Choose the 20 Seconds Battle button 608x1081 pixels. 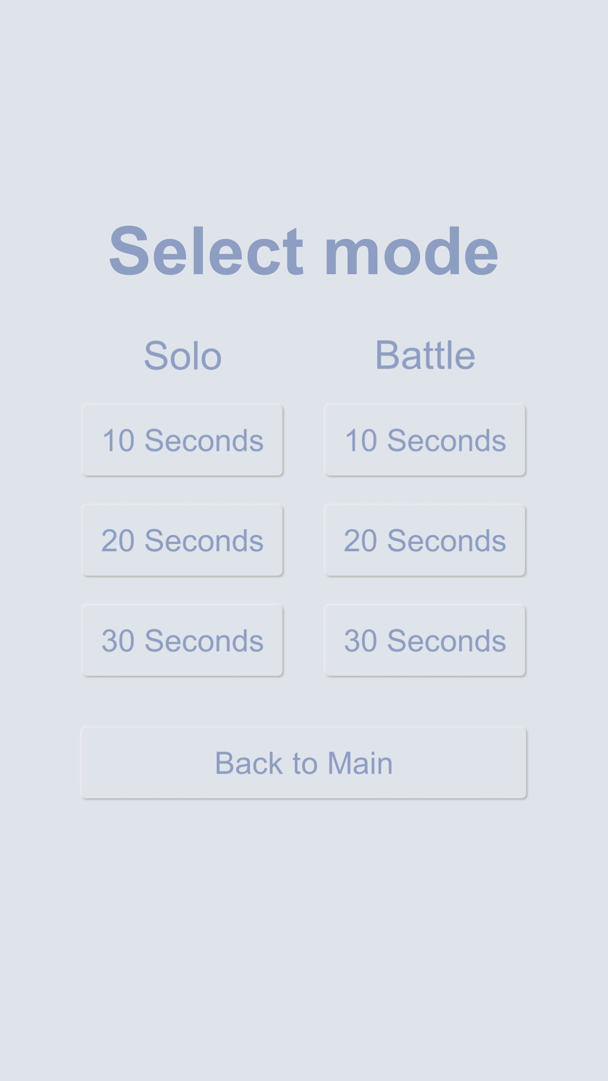pos(425,540)
